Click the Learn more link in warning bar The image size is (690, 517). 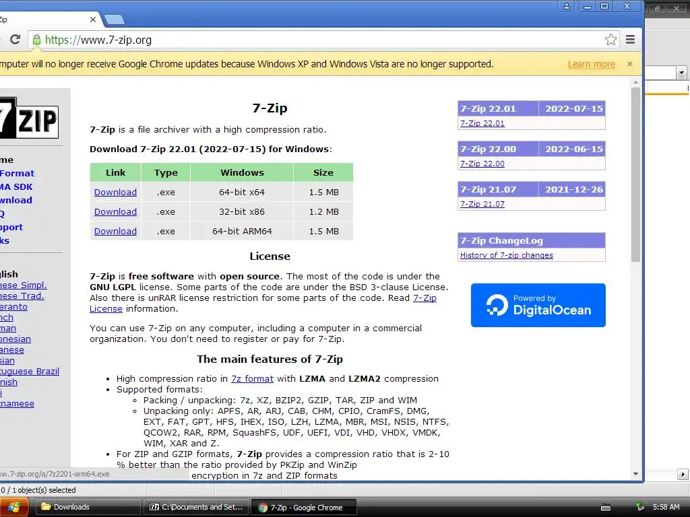(x=591, y=64)
